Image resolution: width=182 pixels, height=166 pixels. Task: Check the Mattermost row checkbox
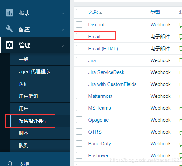(79, 96)
